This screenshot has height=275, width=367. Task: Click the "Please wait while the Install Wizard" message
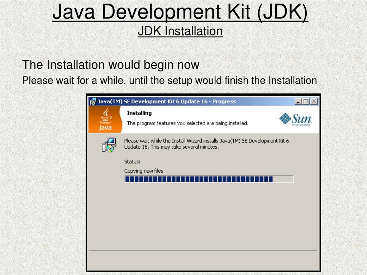coord(206,144)
